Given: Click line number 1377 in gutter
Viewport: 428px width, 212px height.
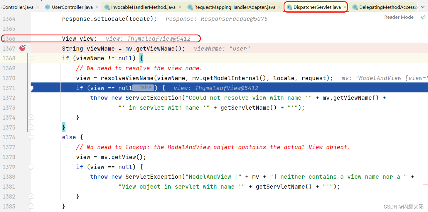Looking at the screenshot, I should pyautogui.click(x=9, y=147).
